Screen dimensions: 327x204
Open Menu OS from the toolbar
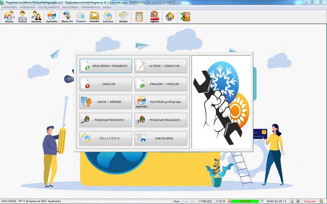[67, 17]
